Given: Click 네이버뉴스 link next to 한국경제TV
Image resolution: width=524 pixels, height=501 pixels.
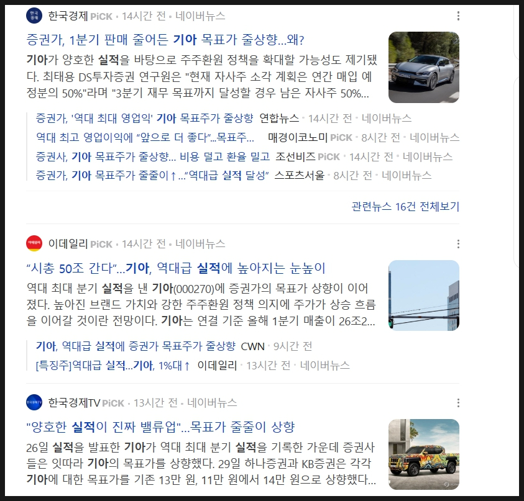Looking at the screenshot, I should pos(212,403).
